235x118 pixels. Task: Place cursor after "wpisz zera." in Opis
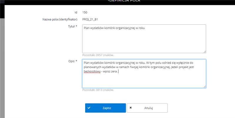tap(117, 72)
